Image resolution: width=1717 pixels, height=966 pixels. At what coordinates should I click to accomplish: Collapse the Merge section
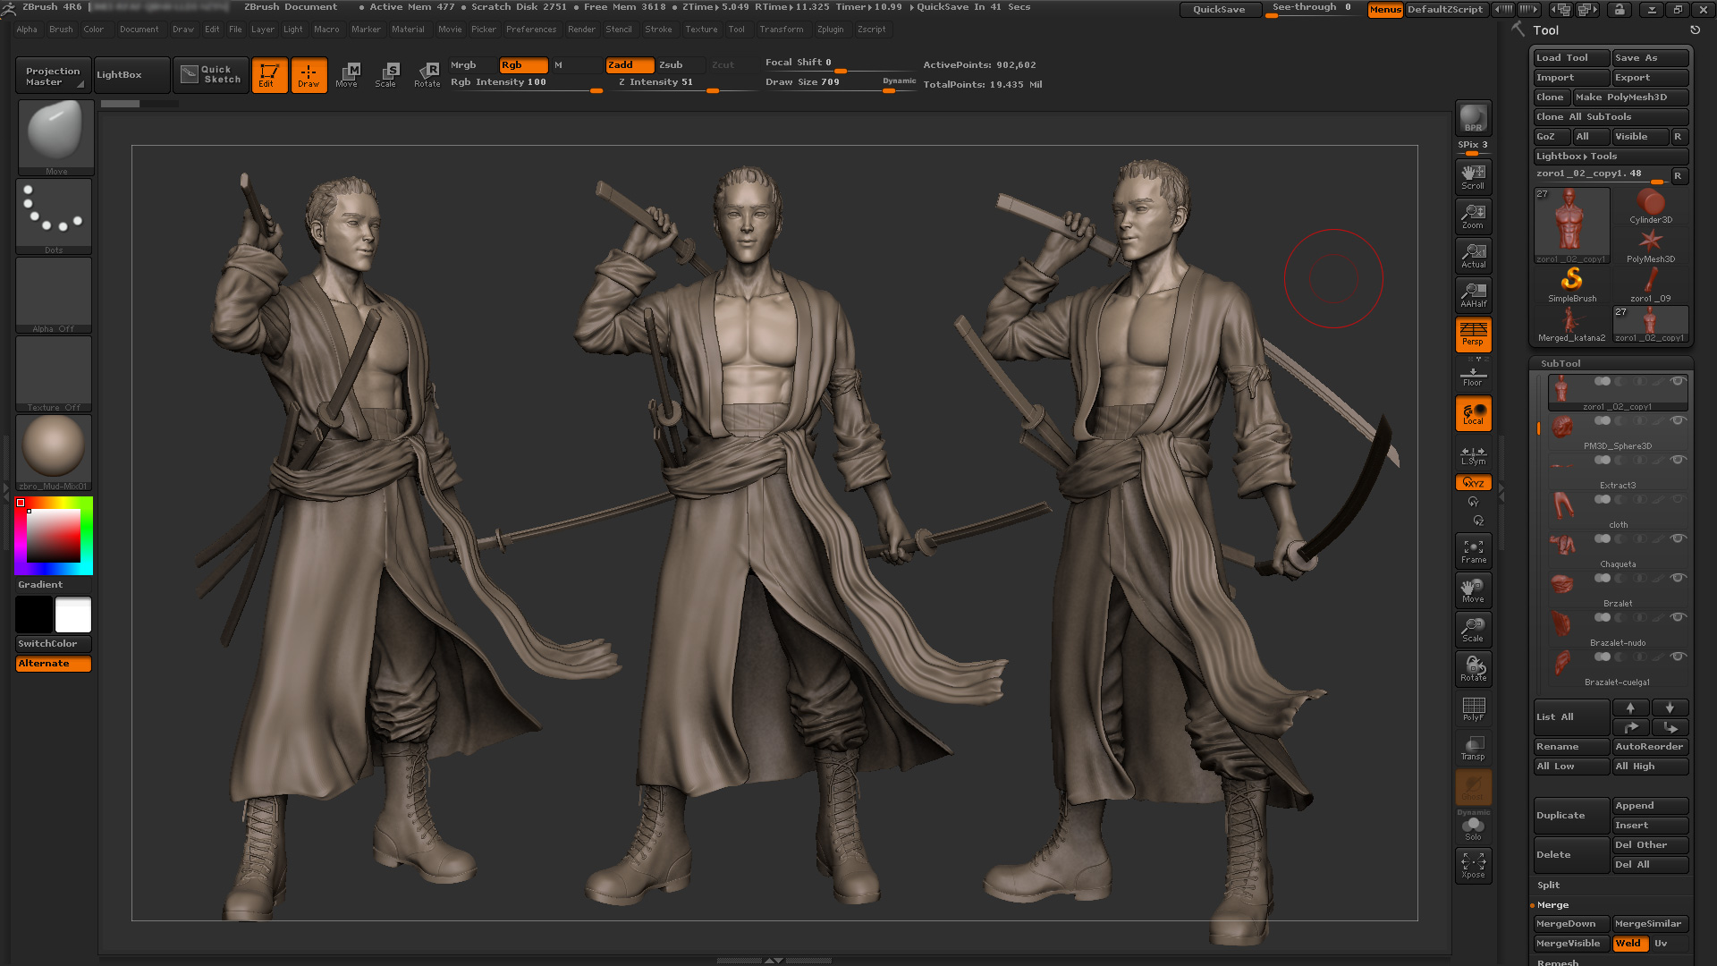coord(1552,905)
